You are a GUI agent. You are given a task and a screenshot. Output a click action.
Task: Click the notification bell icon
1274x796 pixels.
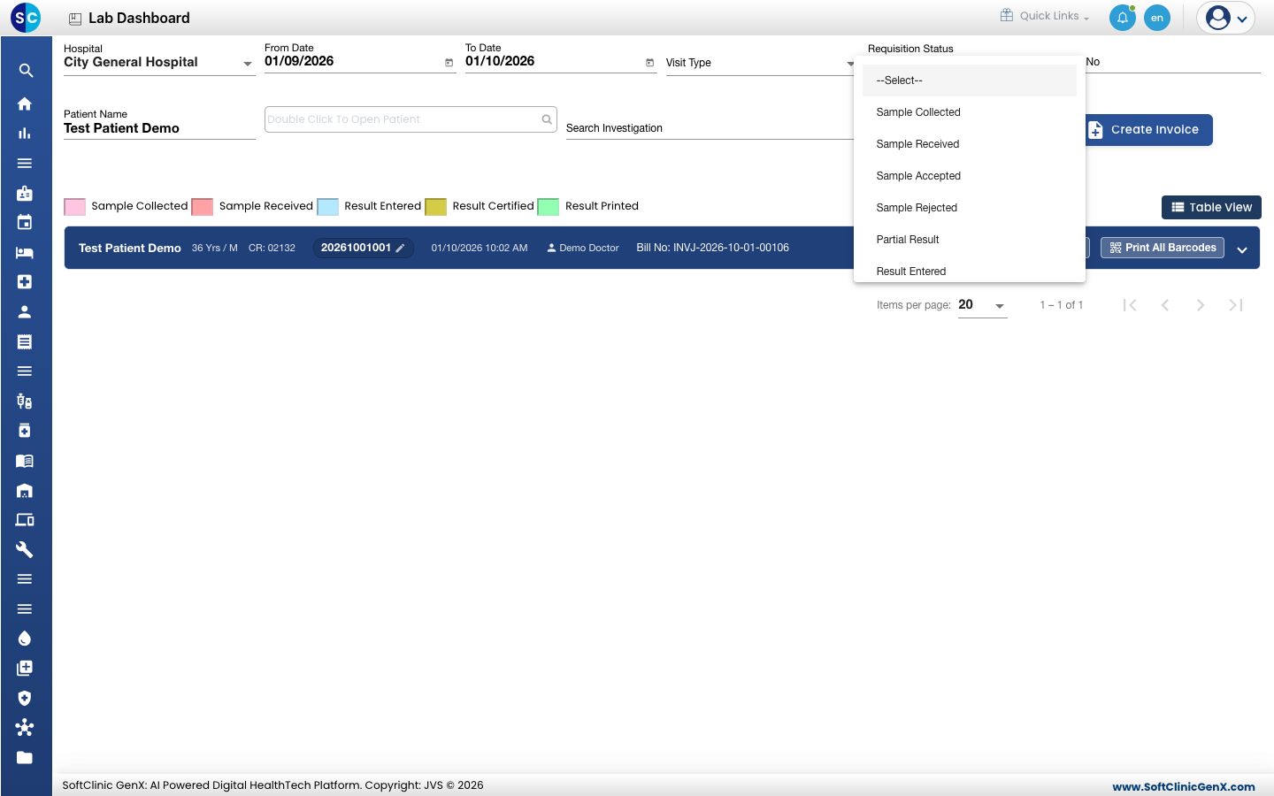[x=1122, y=18]
